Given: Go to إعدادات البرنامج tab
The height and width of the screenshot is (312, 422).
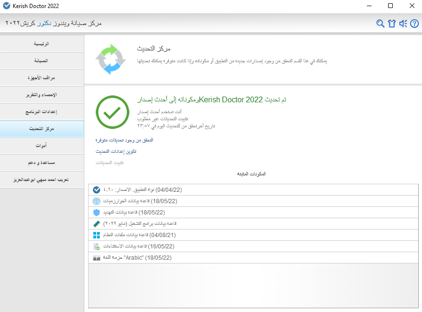Looking at the screenshot, I should point(42,112).
